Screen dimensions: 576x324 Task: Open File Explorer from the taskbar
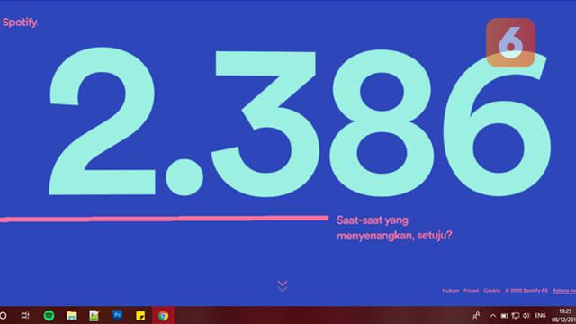(72, 316)
